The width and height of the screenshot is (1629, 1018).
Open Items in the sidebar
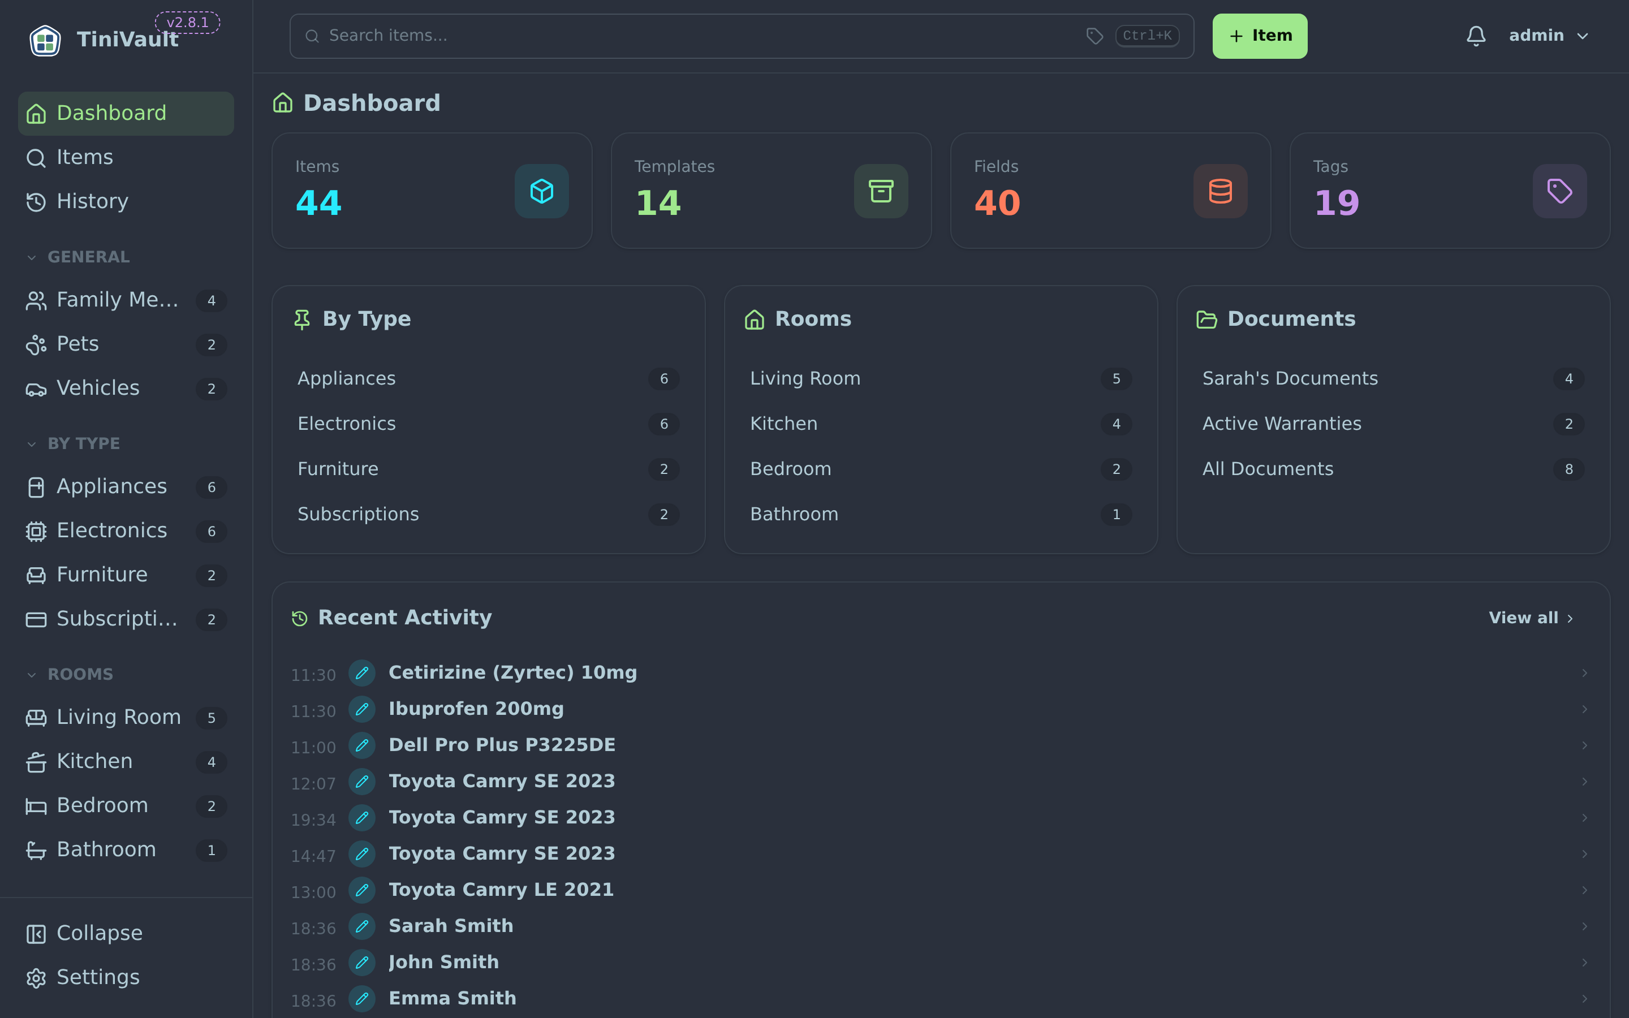(126, 158)
